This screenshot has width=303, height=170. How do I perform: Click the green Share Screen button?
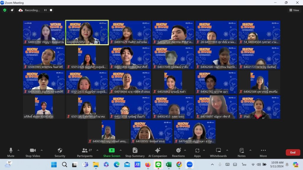(112, 153)
